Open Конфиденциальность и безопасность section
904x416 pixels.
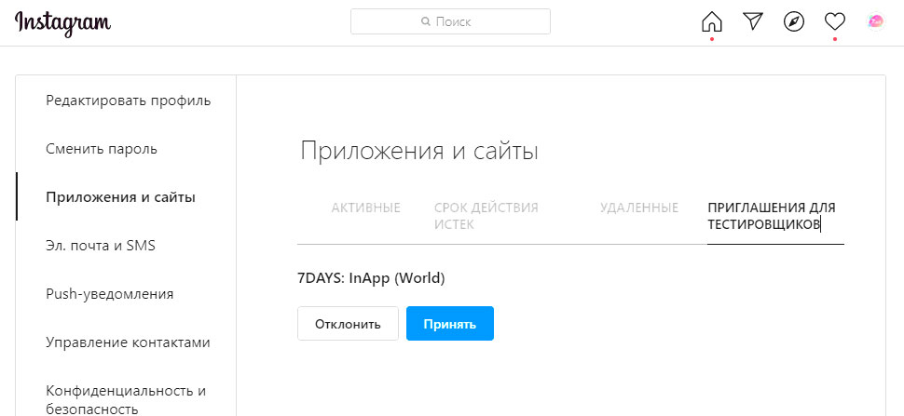[x=126, y=399]
